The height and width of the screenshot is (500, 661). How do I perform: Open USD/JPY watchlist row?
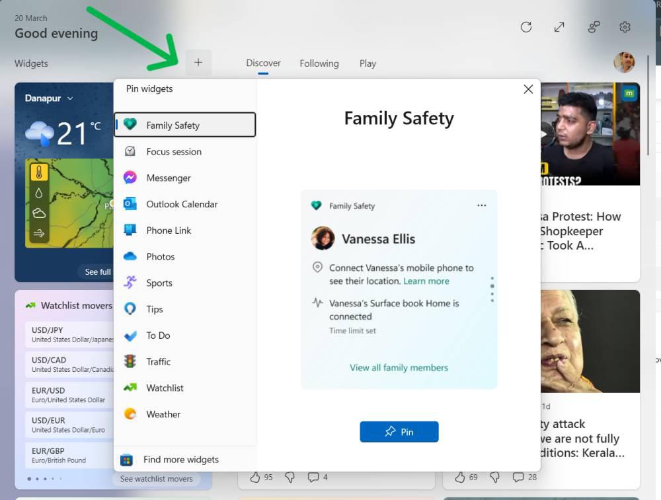(70, 334)
